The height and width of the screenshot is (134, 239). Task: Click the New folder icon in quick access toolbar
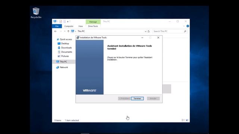tap(65, 22)
